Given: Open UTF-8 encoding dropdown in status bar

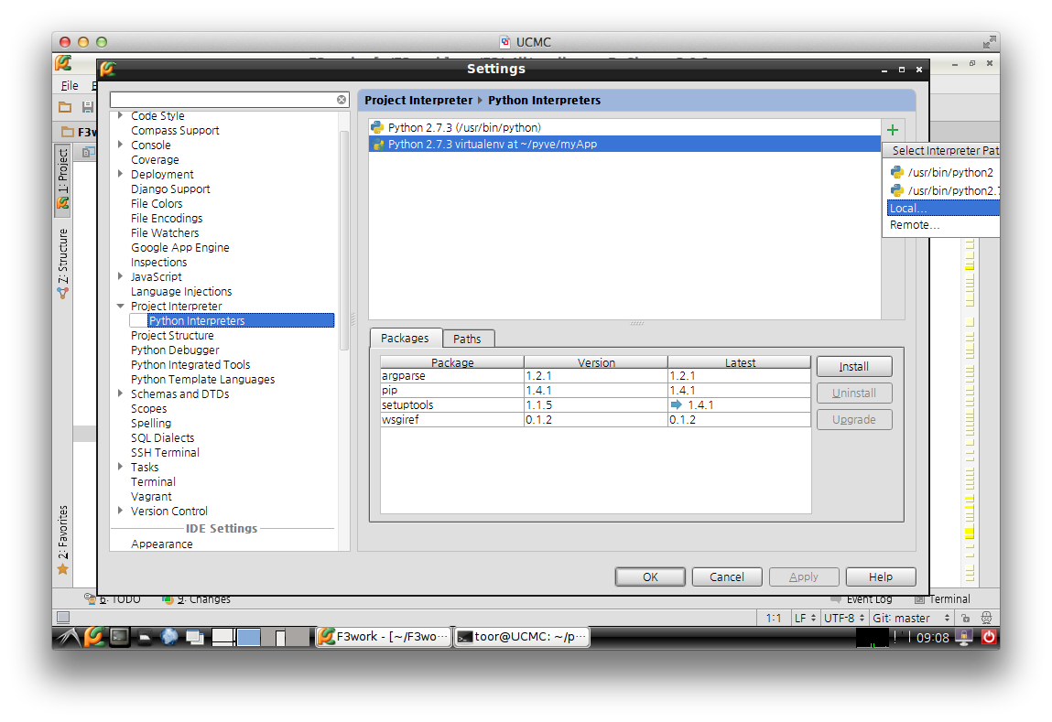Looking at the screenshot, I should coord(844,618).
